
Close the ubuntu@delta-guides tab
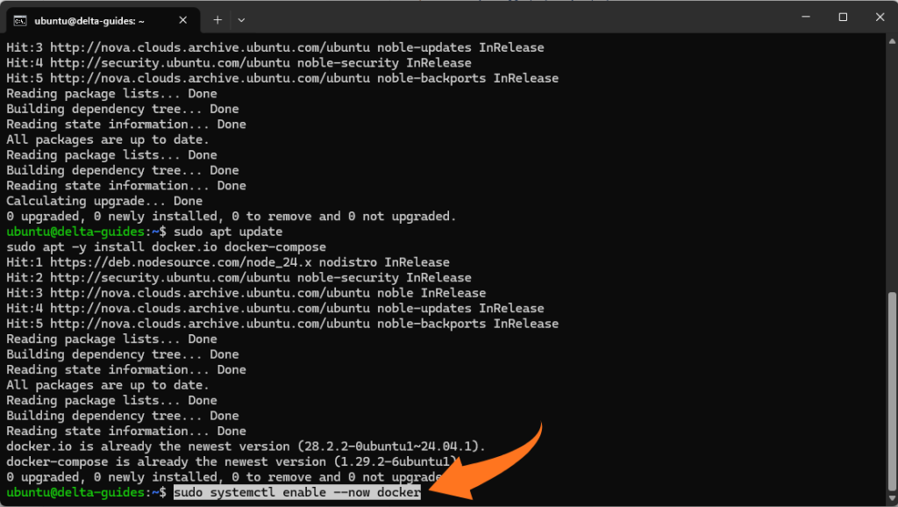[x=182, y=18]
